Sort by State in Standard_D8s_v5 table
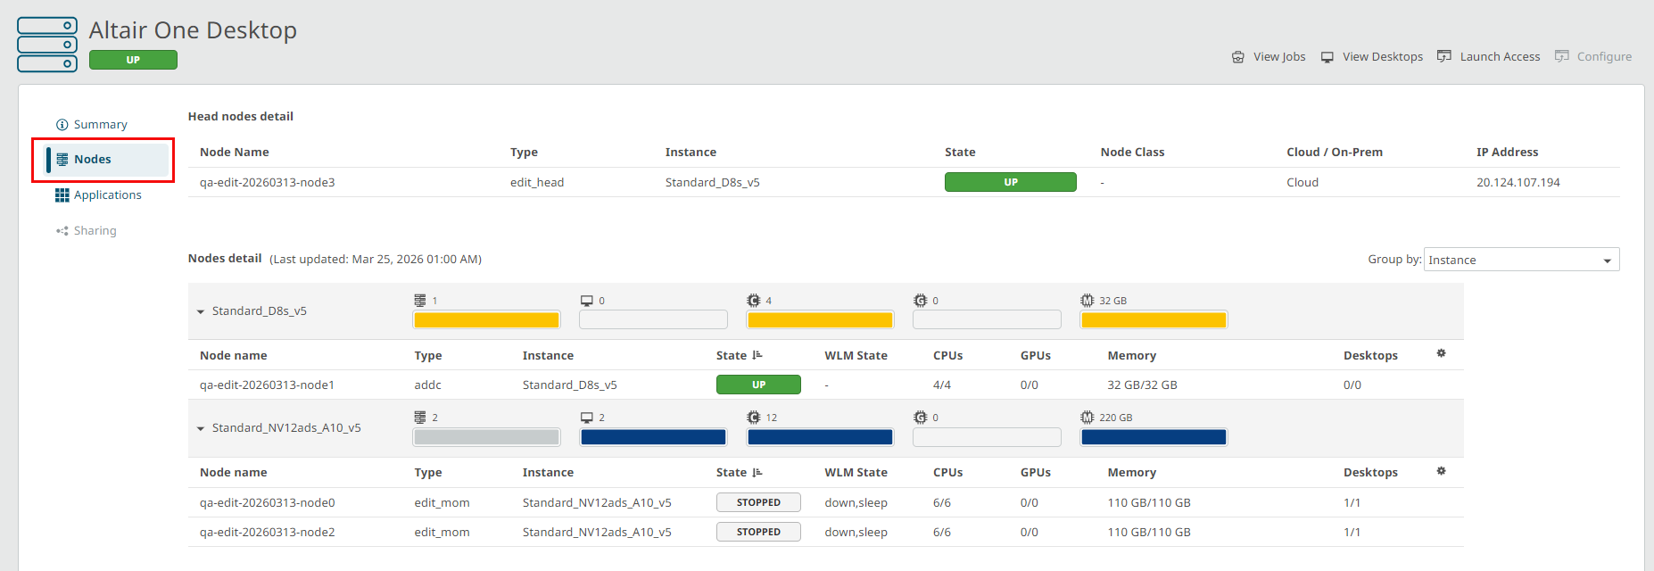1654x571 pixels. tap(757, 355)
